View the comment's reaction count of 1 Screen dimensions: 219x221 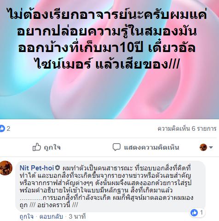point(202,213)
